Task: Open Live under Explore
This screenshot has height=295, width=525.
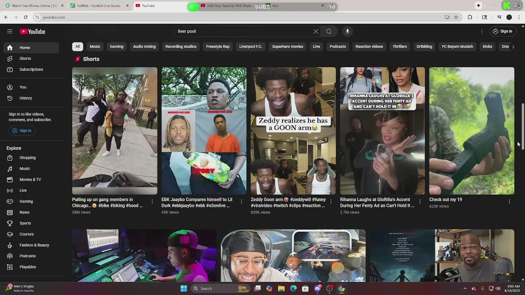Action: tap(31, 191)
